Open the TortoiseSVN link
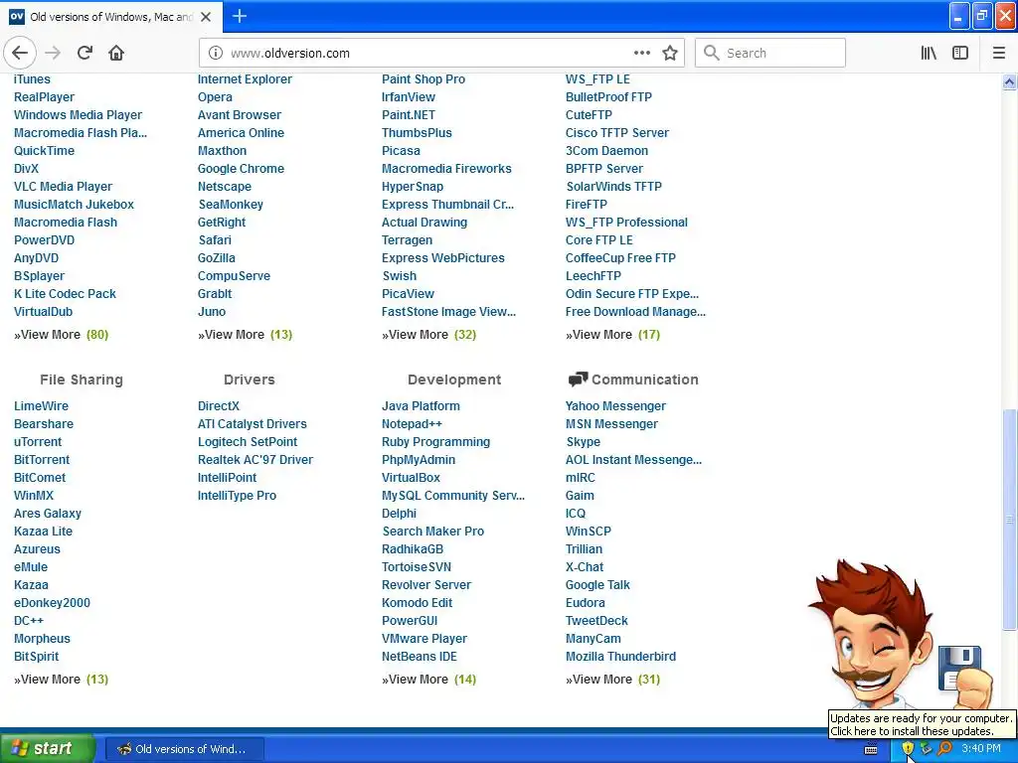1018x763 pixels. pyautogui.click(x=417, y=567)
